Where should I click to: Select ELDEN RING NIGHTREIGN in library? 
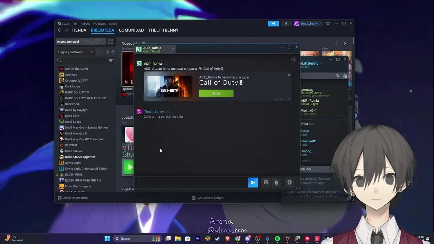click(x=83, y=180)
